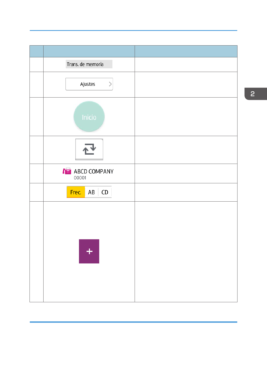Tap the round green Inicio button

(89, 117)
